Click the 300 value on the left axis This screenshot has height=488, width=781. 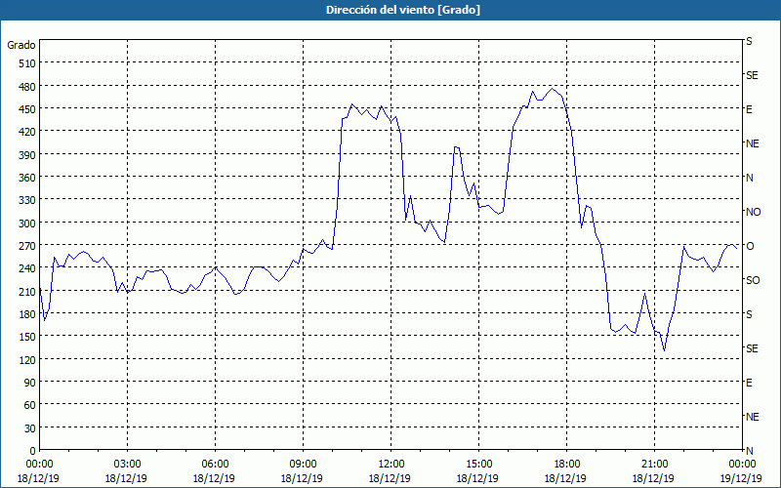pos(28,224)
